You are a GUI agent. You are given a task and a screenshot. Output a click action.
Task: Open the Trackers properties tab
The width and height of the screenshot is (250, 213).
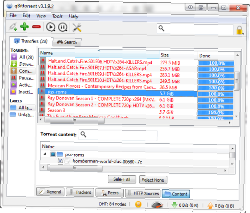tap(80, 192)
